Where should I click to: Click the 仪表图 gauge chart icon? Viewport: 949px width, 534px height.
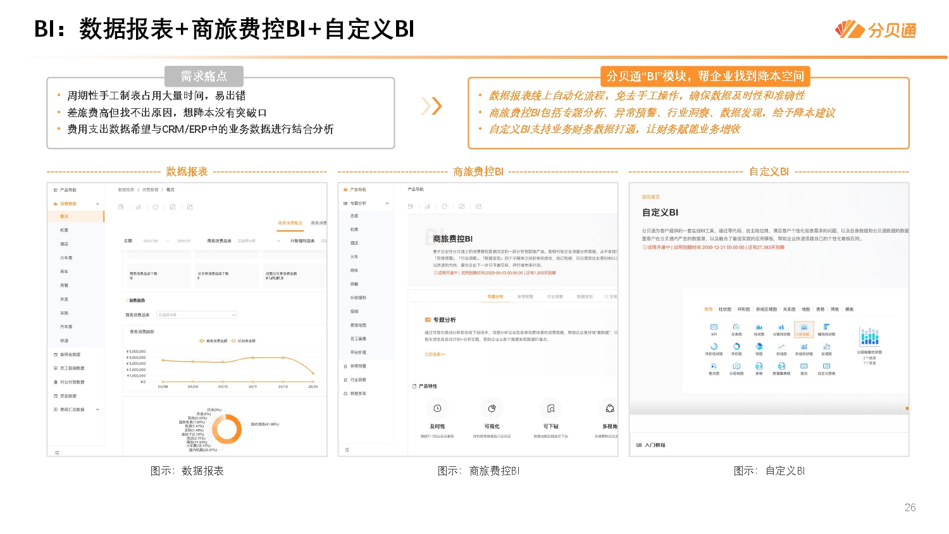(x=736, y=327)
